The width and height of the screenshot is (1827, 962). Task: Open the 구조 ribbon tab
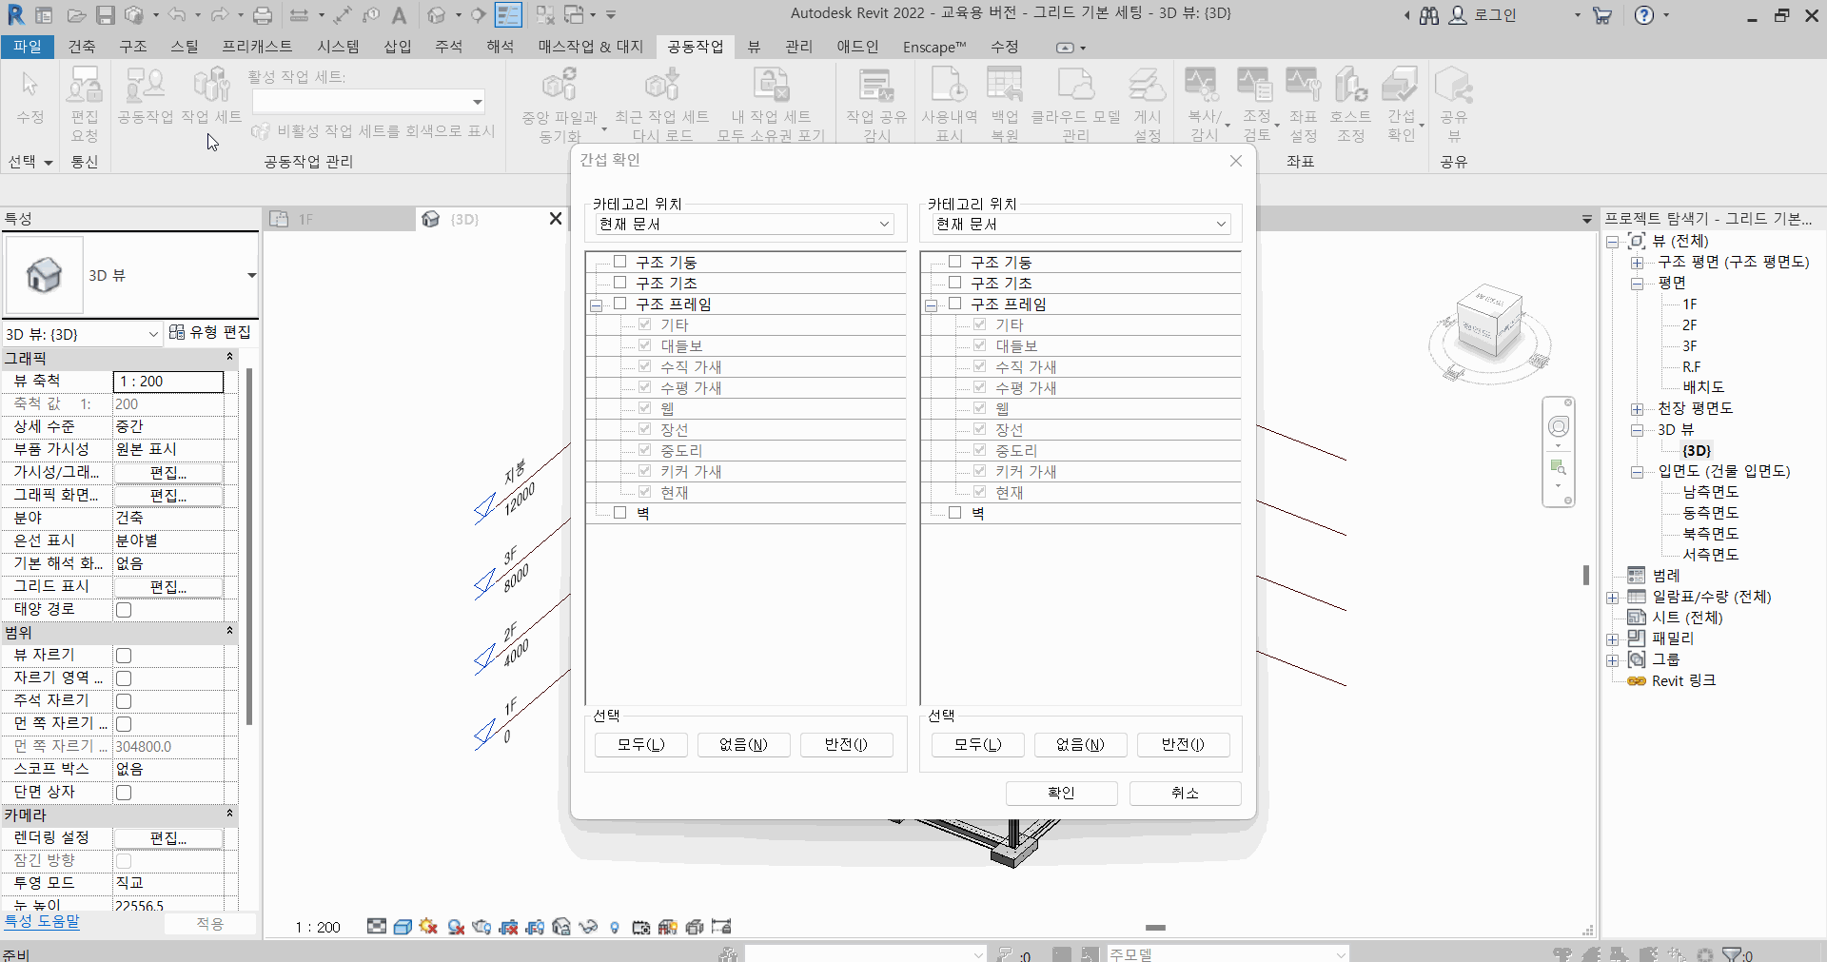[x=132, y=47]
